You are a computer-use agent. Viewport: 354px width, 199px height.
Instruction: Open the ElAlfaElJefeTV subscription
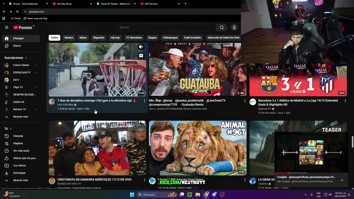pyautogui.click(x=21, y=72)
